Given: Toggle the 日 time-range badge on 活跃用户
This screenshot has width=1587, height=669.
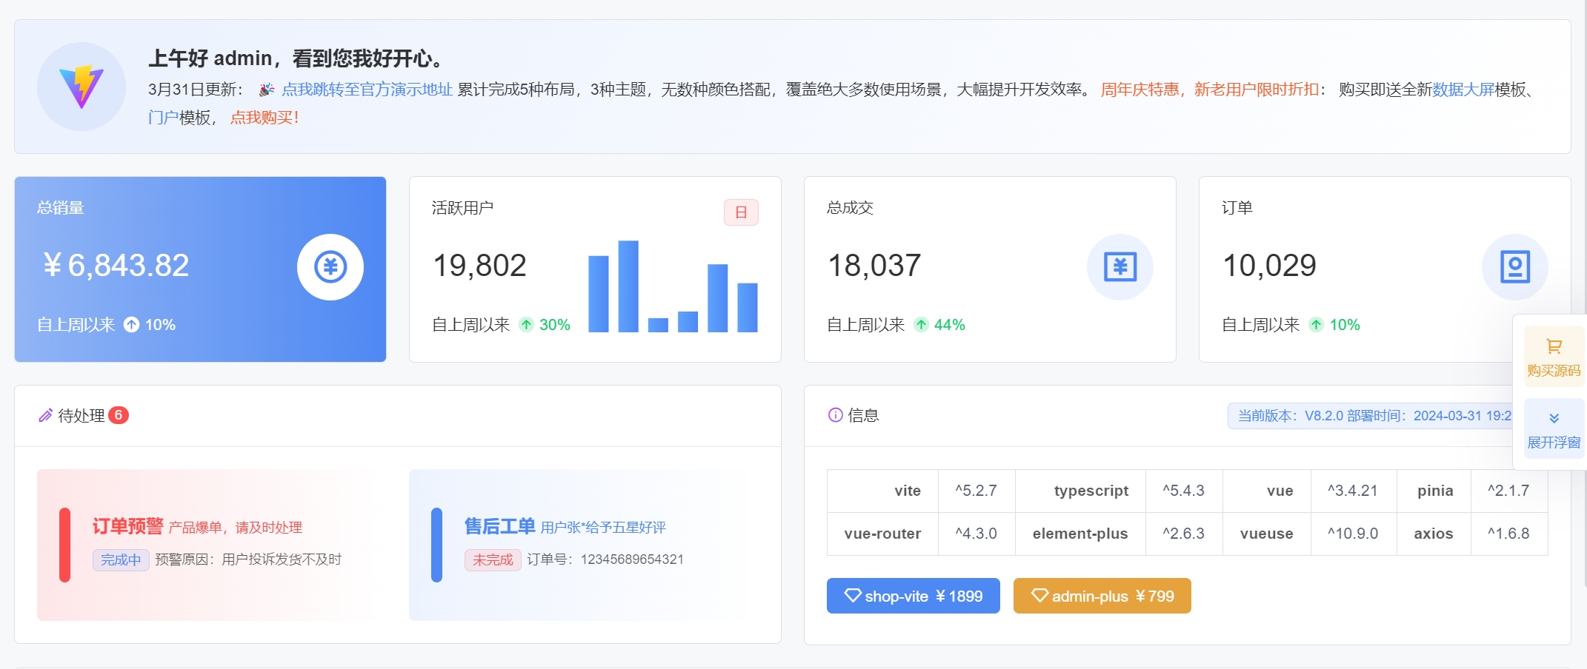Looking at the screenshot, I should [x=740, y=212].
